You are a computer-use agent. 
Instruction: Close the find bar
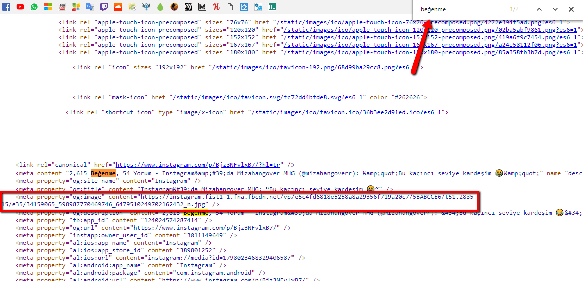[x=571, y=9]
